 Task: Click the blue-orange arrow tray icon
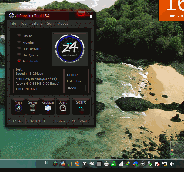point(135,164)
